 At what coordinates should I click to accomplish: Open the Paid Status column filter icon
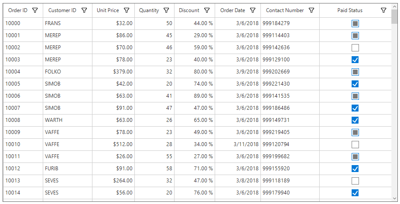[x=384, y=10]
